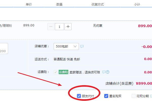Screen dimensions: 152x101
Task: Click the comment icon next to 500包邮 dropdown
Action: [x=82, y=46]
